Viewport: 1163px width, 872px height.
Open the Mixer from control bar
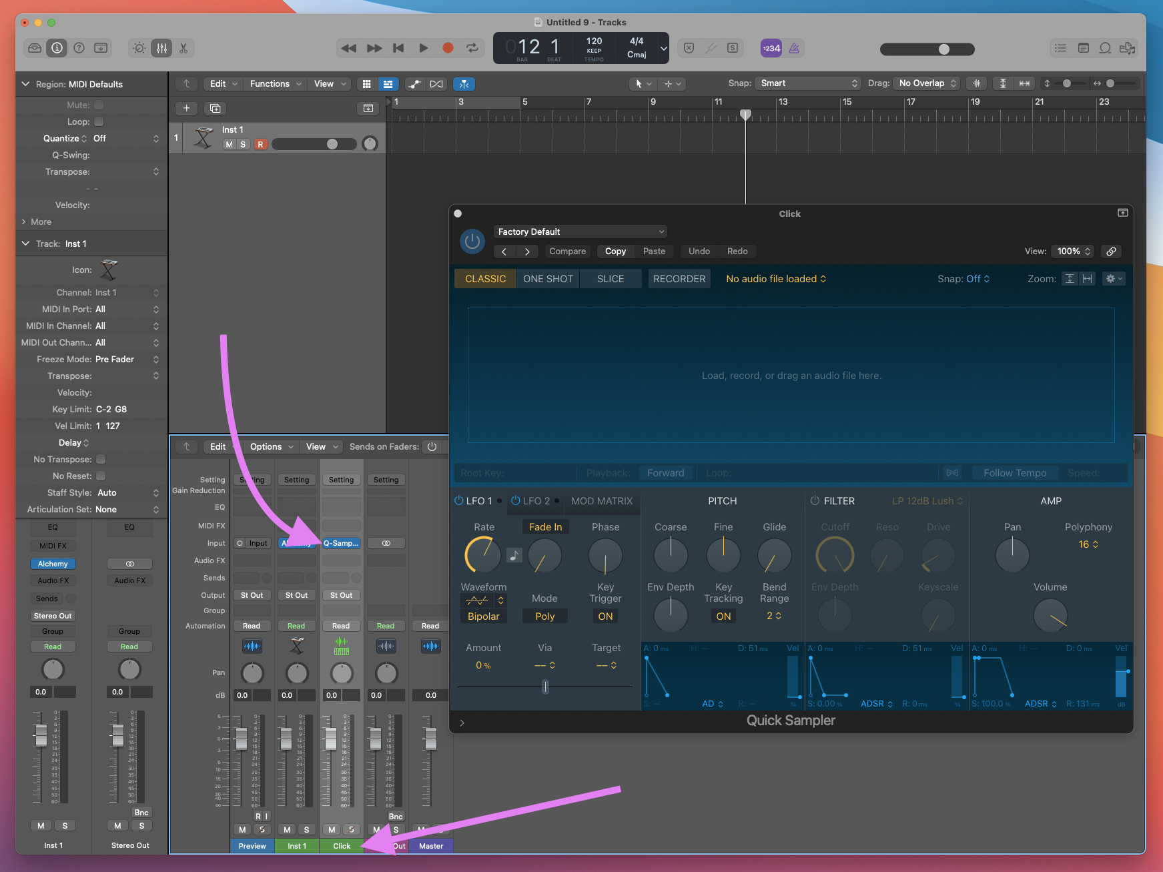tap(161, 48)
